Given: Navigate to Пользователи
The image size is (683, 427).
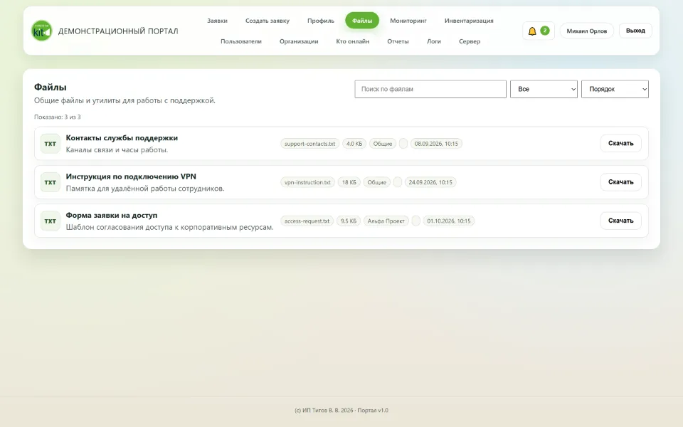Looking at the screenshot, I should pos(241,41).
